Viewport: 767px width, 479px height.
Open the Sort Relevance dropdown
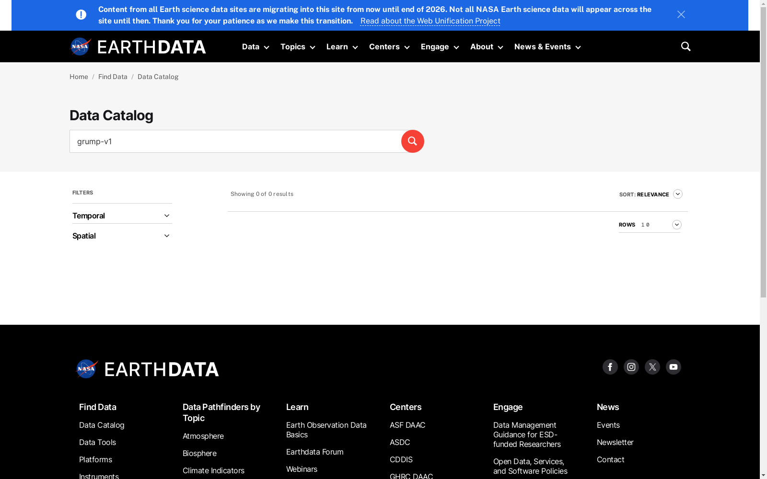(x=651, y=194)
